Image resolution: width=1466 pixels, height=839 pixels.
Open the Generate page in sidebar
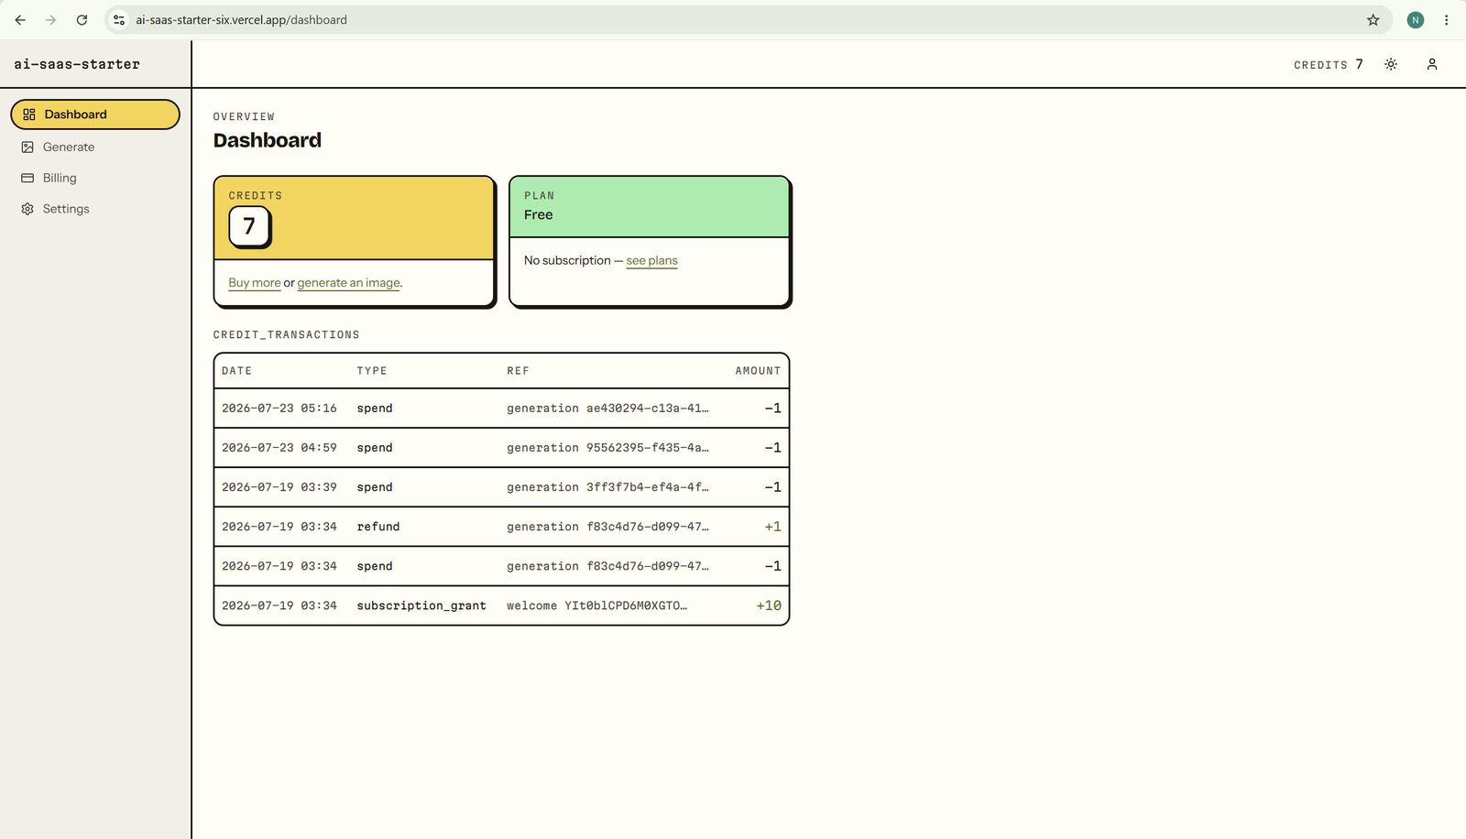coord(95,147)
